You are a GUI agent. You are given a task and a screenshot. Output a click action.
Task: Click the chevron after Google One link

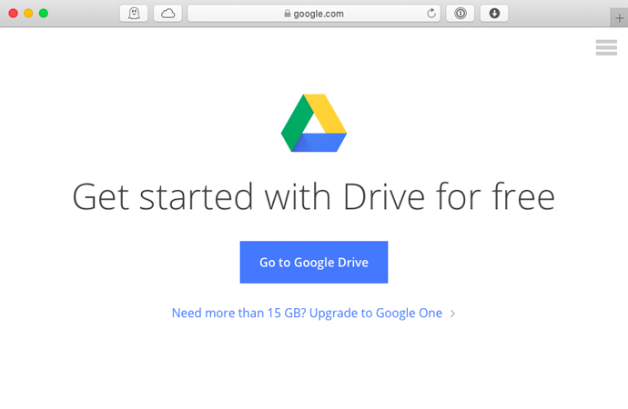tap(452, 314)
